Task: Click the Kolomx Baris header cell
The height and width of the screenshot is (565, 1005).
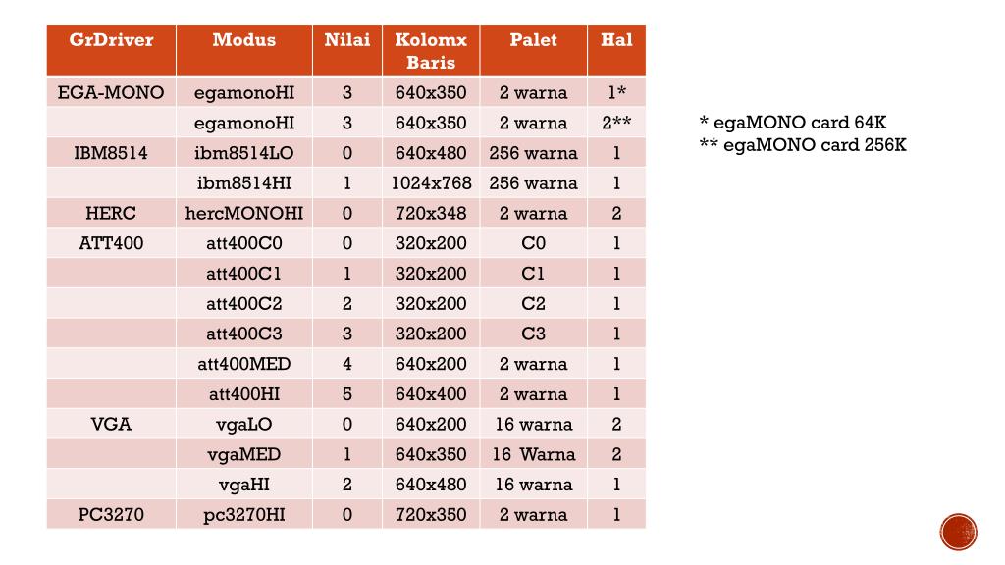Action: (431, 51)
